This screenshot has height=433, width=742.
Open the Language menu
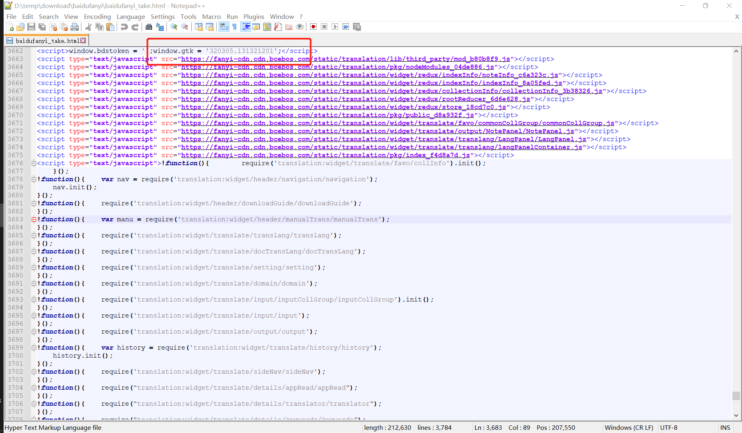click(x=131, y=16)
